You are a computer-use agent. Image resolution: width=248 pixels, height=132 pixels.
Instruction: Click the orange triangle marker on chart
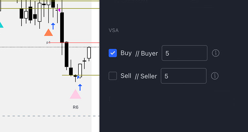point(48,32)
